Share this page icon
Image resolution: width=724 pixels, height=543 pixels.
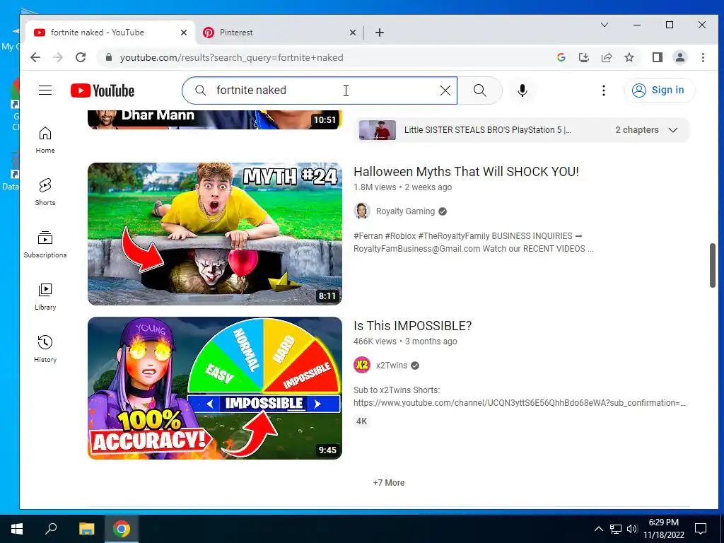point(606,57)
